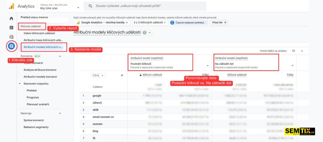Image resolution: width=323 pixels, height=142 pixels.
Task: Open the Poslední kliknutí attribution model dropdown
Action: 207,65
